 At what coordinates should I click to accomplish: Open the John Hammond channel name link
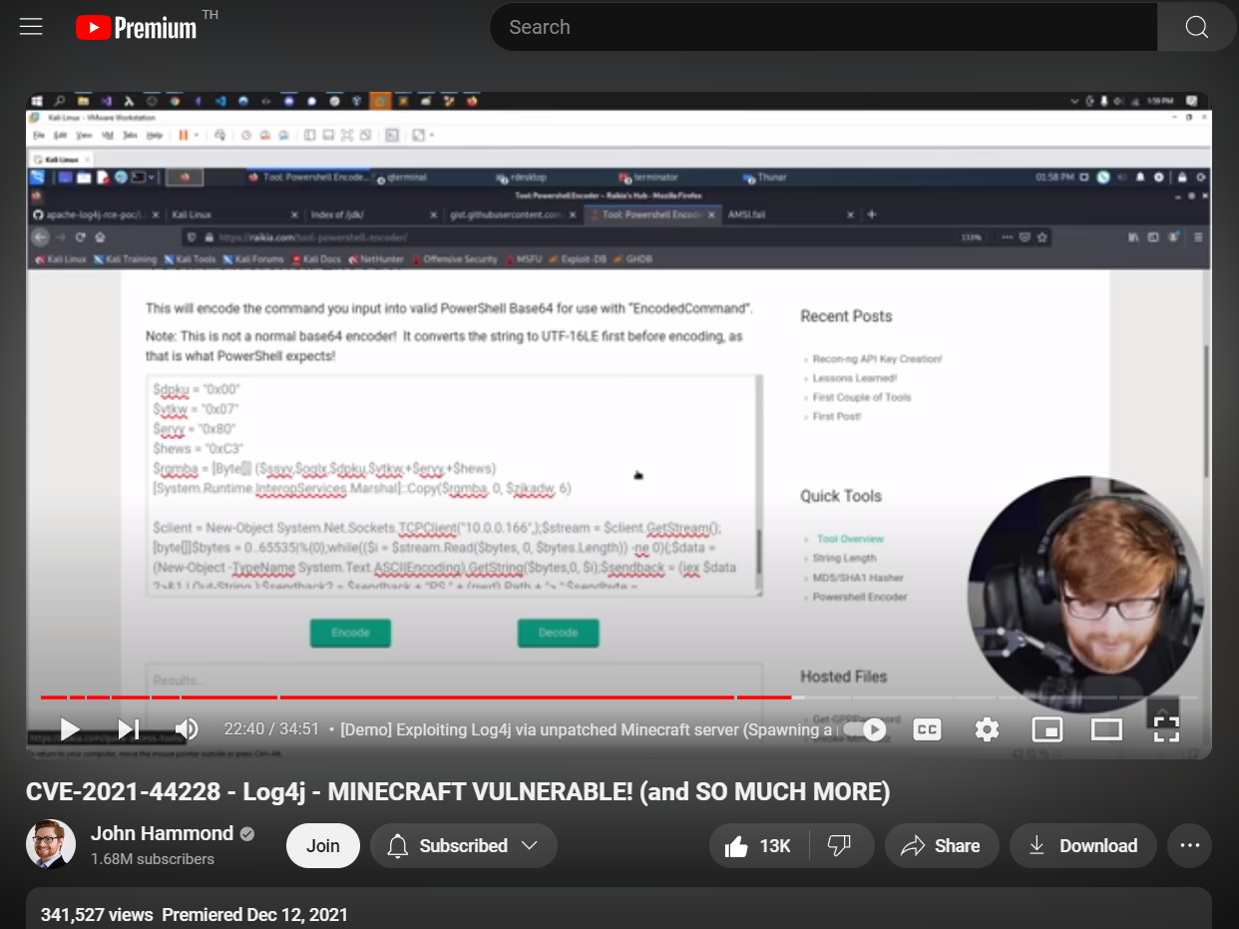click(x=162, y=833)
